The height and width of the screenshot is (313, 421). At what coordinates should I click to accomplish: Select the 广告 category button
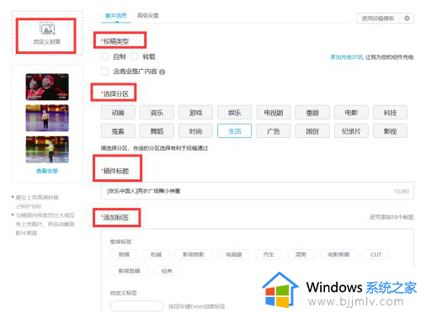[274, 131]
